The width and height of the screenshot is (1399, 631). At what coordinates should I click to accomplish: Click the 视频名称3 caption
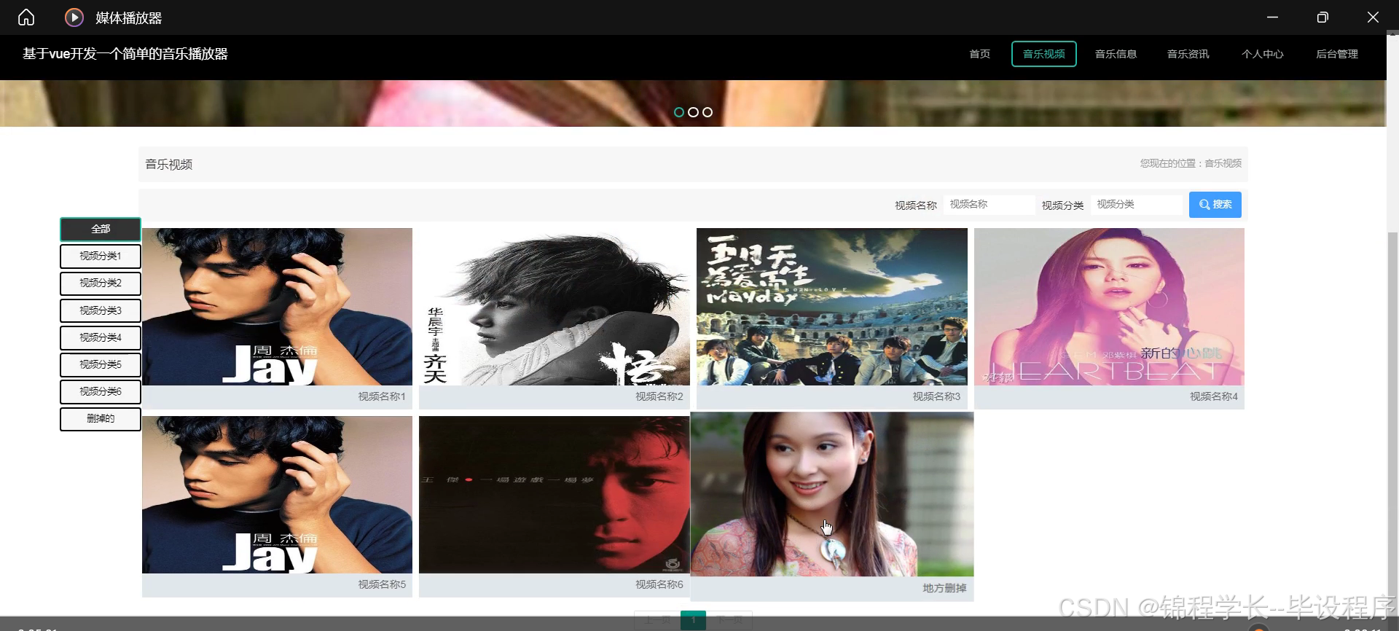[936, 396]
